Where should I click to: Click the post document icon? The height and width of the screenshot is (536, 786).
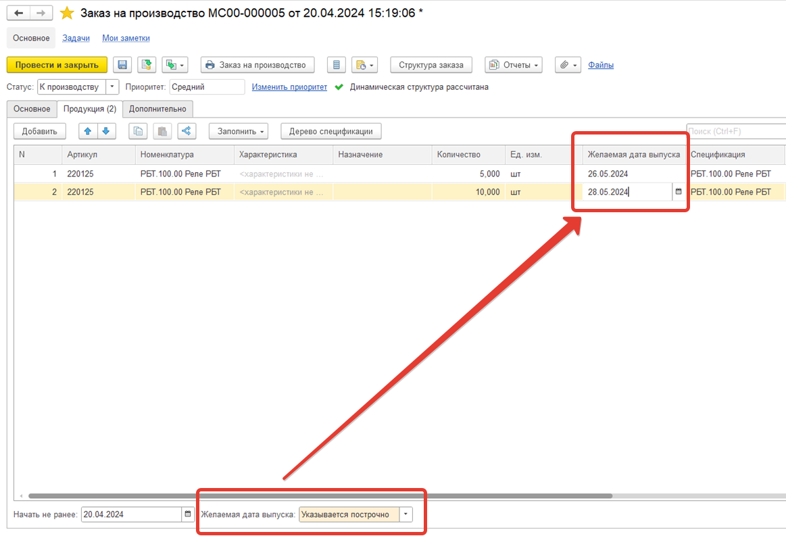tap(147, 65)
